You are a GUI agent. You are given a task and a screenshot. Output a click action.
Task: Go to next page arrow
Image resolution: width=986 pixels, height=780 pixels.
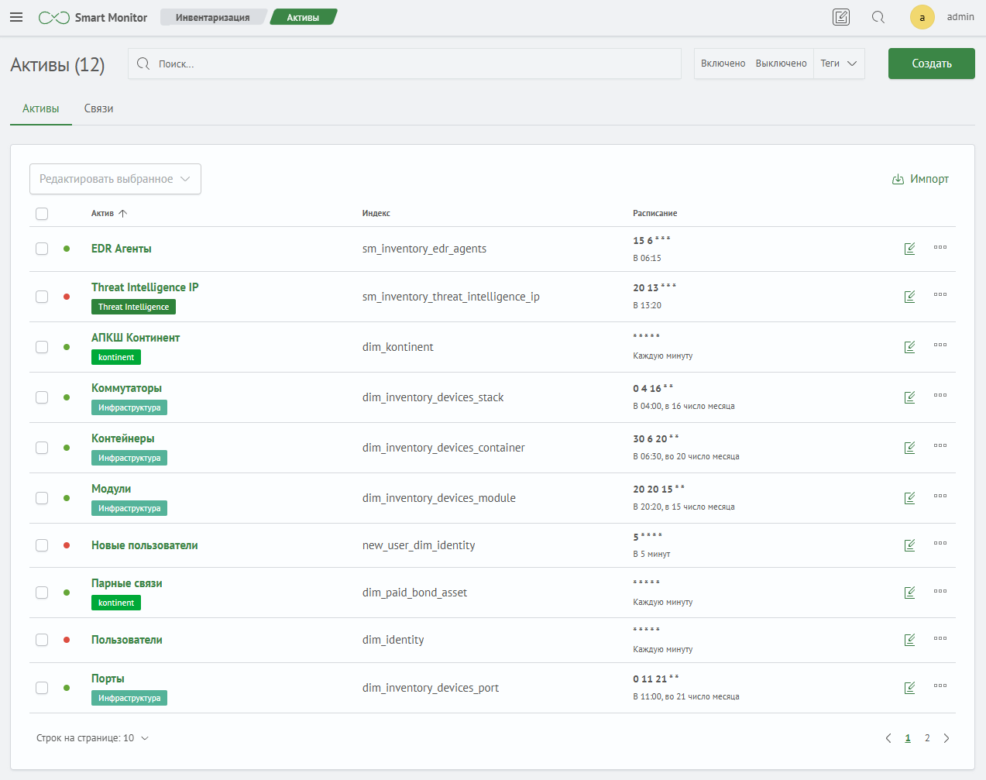click(946, 738)
